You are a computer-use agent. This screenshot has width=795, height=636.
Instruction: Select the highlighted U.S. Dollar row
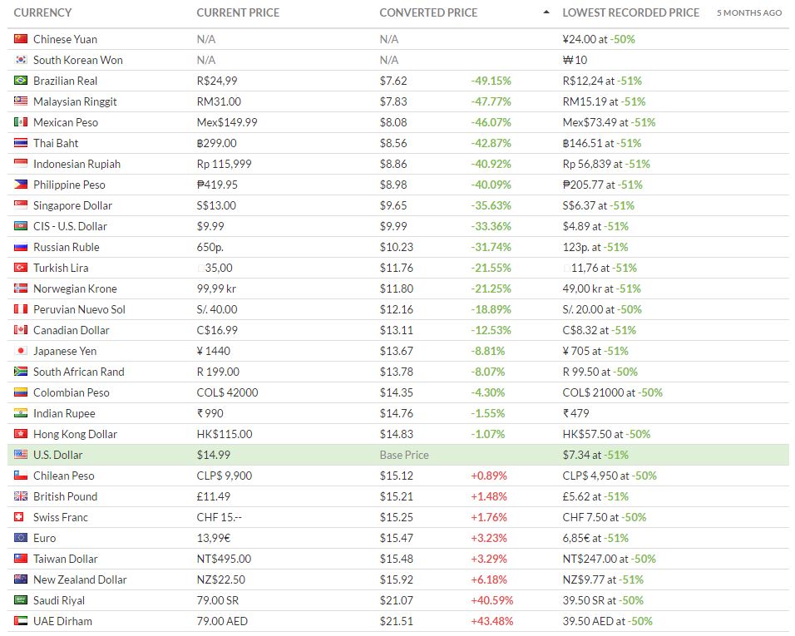pos(397,455)
